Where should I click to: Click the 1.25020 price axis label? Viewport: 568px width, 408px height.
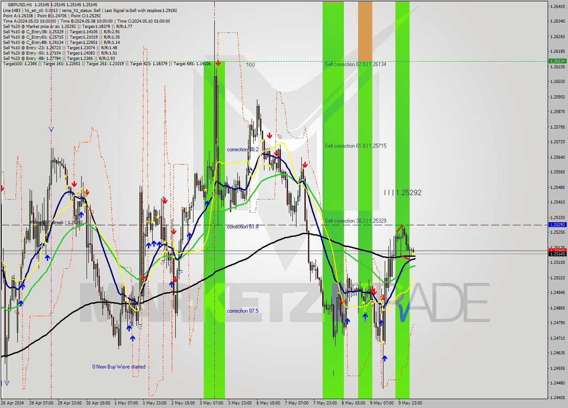point(557,278)
